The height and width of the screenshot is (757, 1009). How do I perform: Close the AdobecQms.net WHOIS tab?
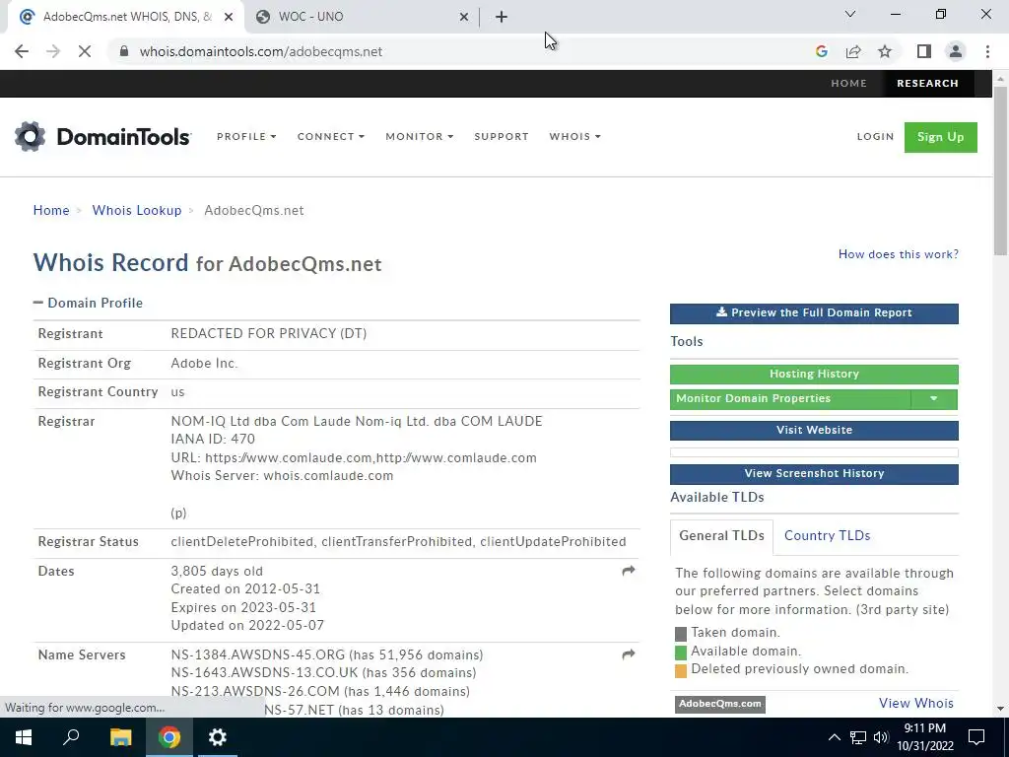[229, 17]
